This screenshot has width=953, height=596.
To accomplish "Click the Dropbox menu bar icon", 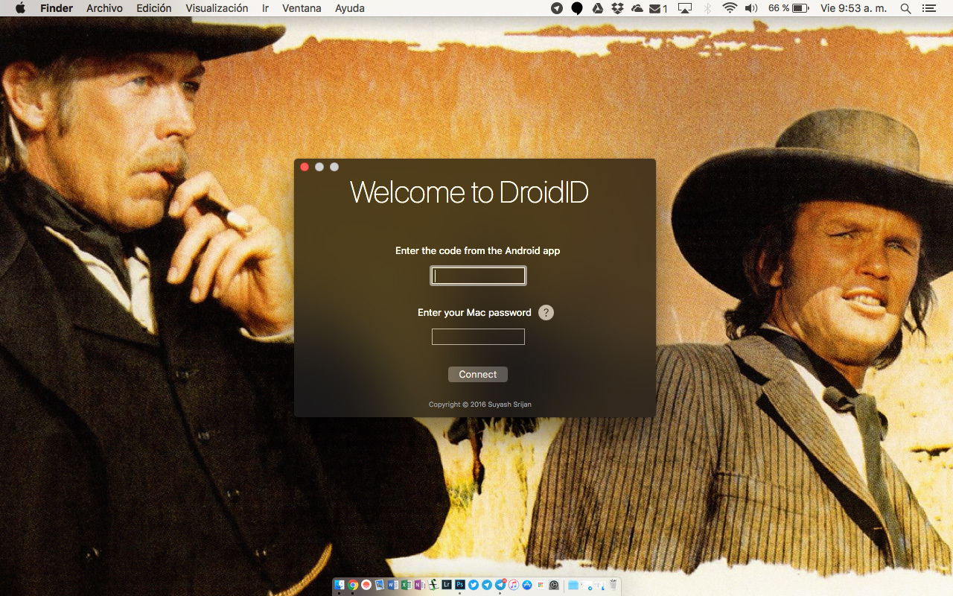I will [x=616, y=8].
